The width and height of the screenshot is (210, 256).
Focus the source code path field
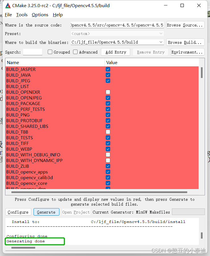[117, 25]
